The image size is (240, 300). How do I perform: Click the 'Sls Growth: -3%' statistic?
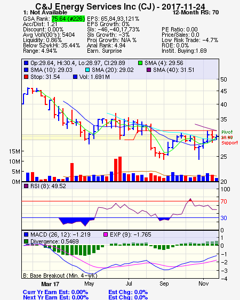point(108,35)
